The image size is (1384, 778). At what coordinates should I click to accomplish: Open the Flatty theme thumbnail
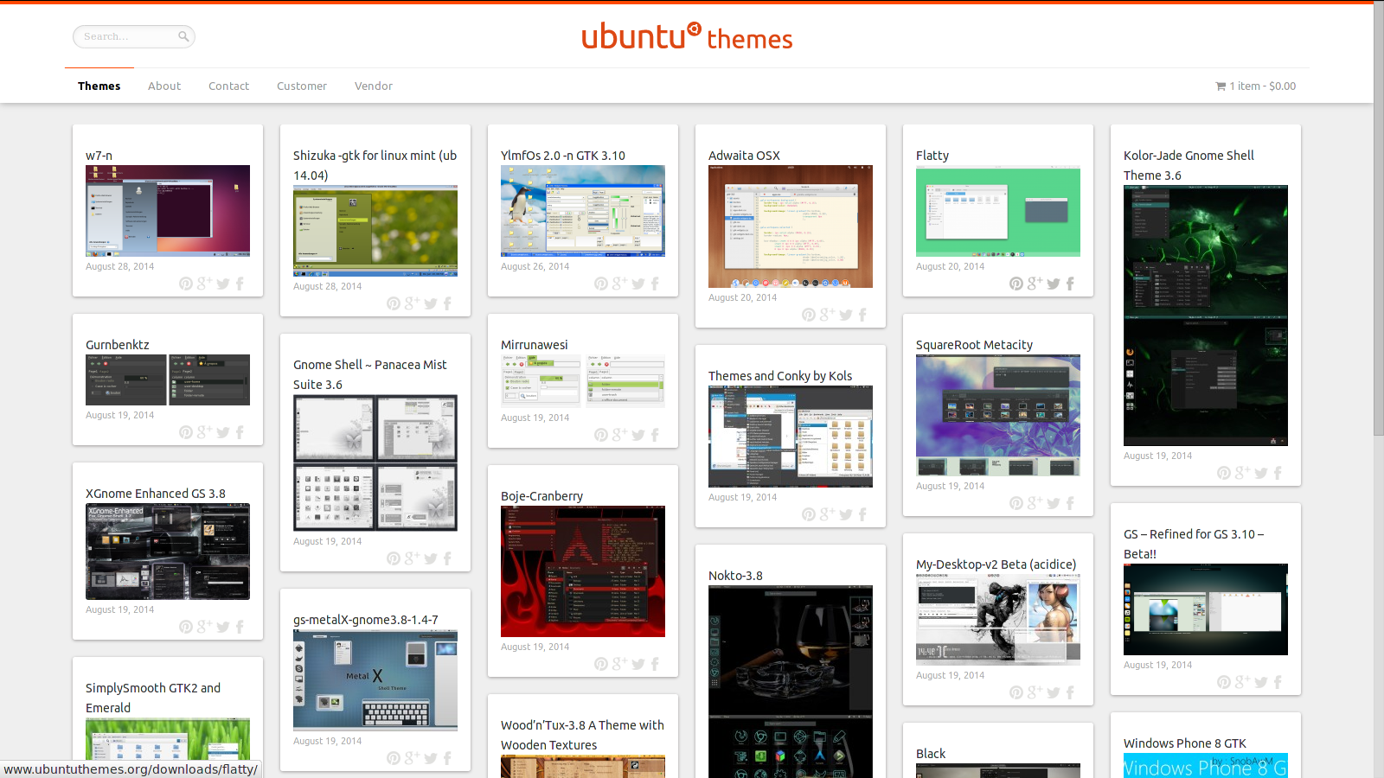[x=998, y=213]
